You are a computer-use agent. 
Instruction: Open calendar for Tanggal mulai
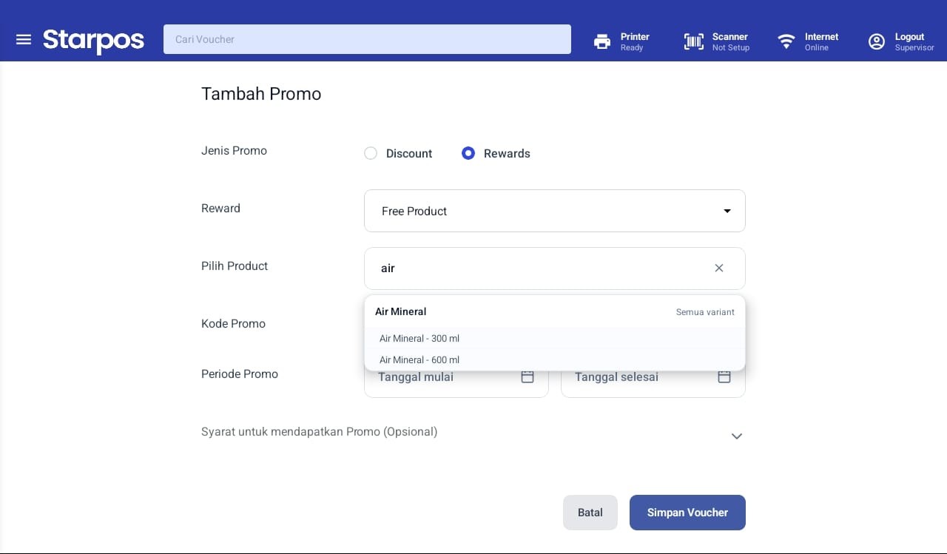[x=528, y=376]
